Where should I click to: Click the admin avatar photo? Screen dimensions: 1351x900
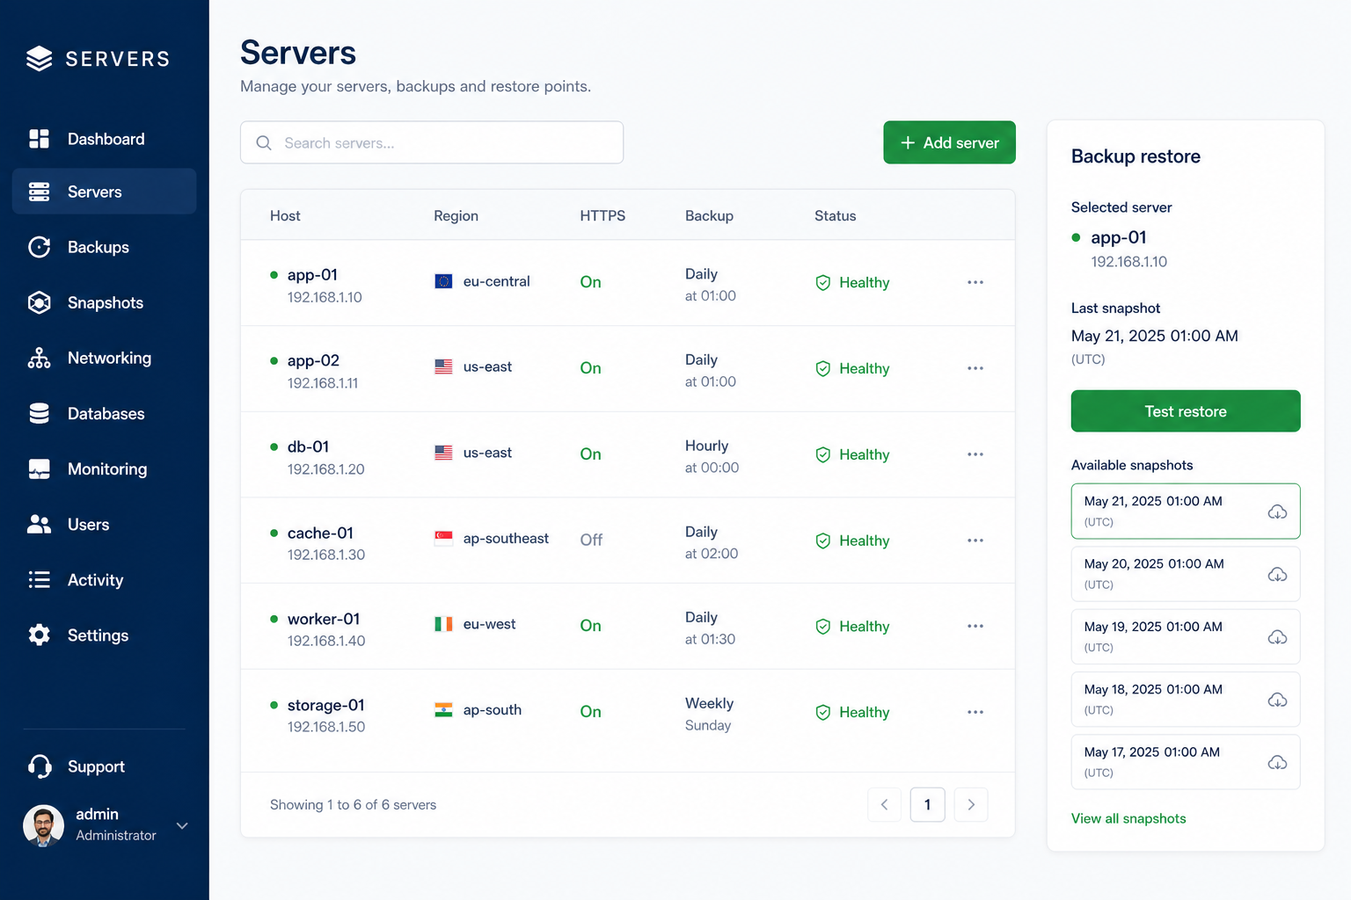(43, 825)
